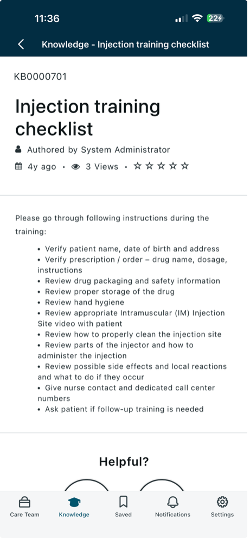
Task: Tap the right Helpful response button
Action: [161, 485]
